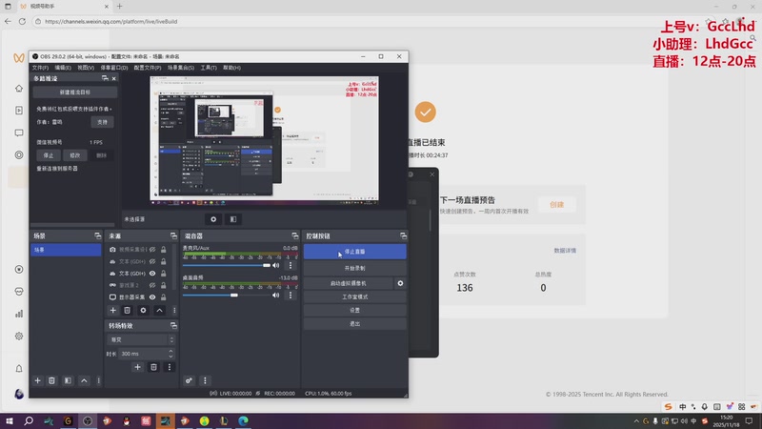This screenshot has width=762, height=429.
Task: Move scene up with the arrow in 场景 panel
Action: (x=84, y=380)
